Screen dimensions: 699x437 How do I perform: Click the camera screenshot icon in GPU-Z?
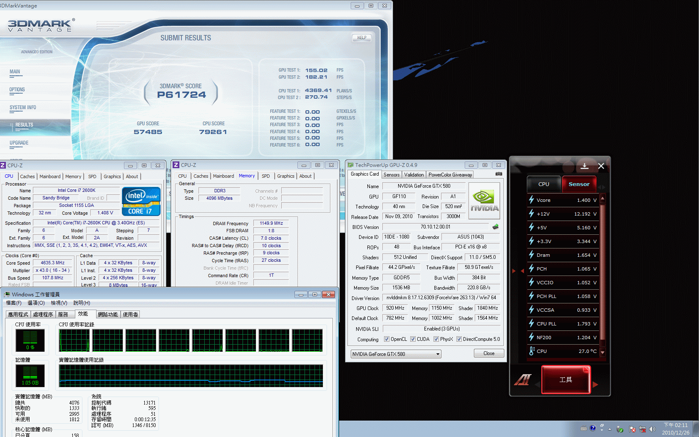click(498, 174)
